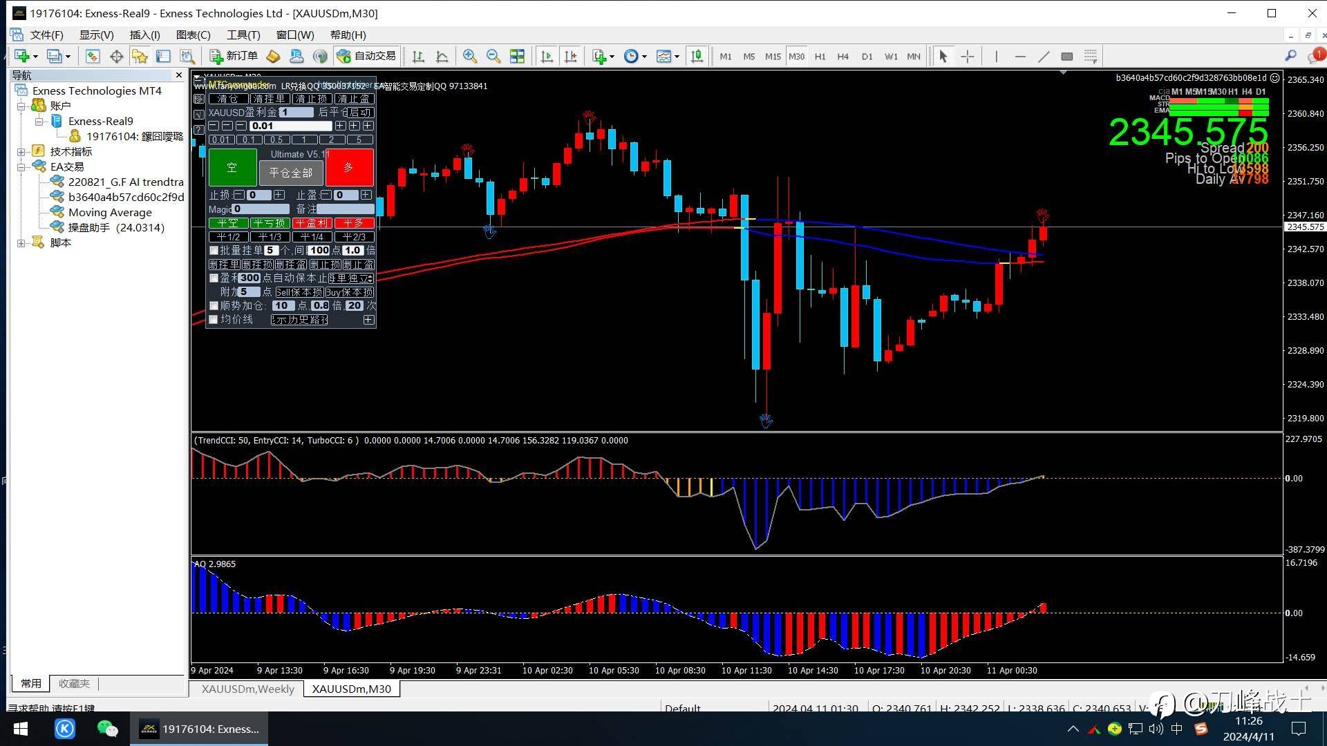Select the Crosshair tool in toolbar

pyautogui.click(x=968, y=57)
